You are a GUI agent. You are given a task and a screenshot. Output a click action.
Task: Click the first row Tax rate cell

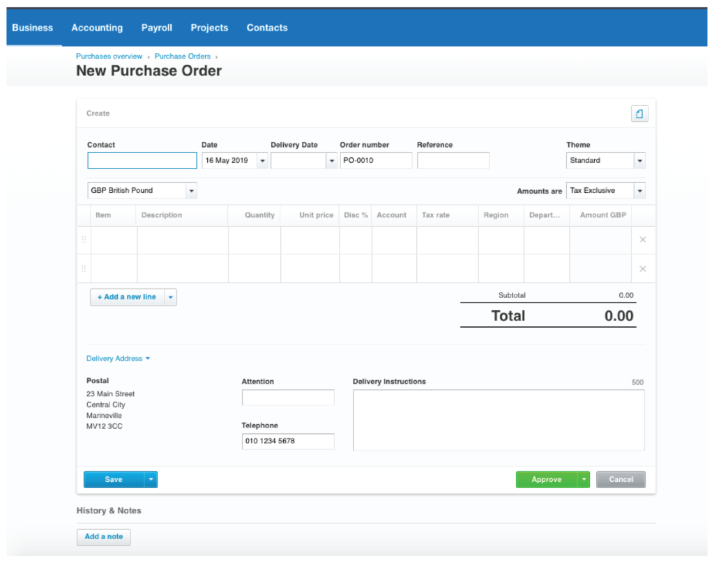pos(448,240)
